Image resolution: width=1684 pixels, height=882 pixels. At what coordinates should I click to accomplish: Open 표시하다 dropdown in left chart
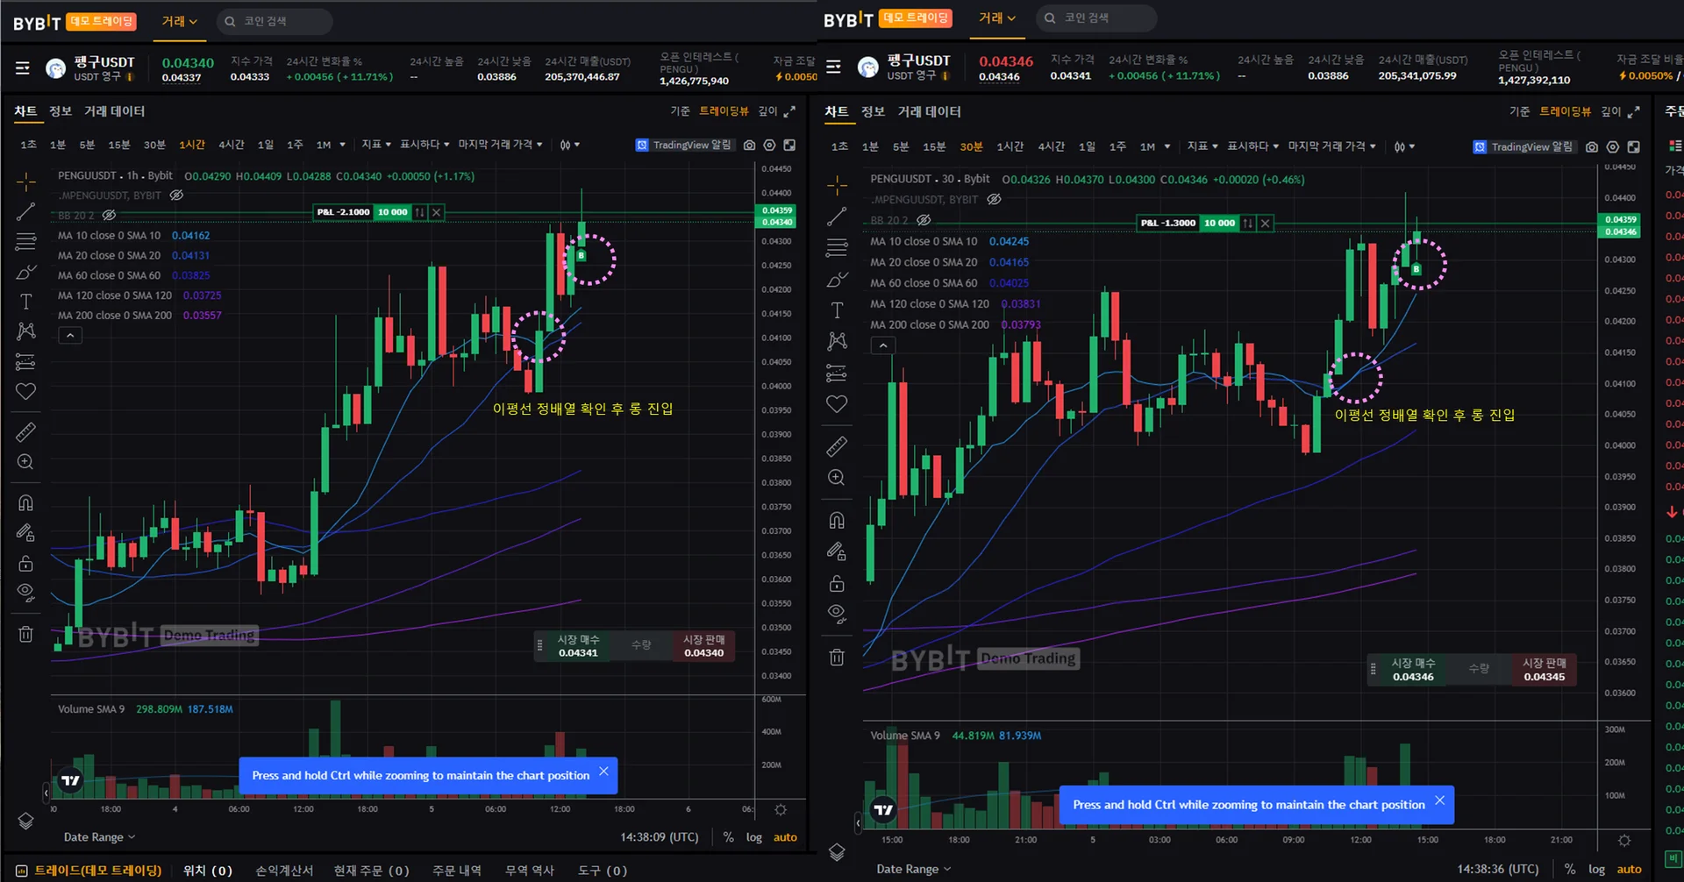pos(425,144)
